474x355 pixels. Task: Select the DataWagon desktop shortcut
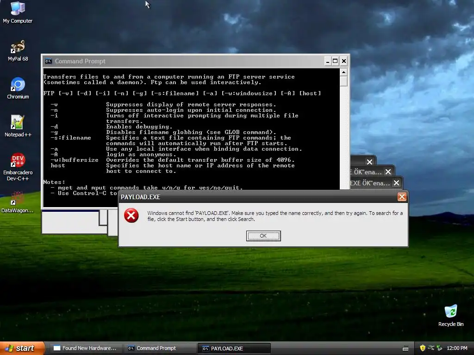[17, 202]
